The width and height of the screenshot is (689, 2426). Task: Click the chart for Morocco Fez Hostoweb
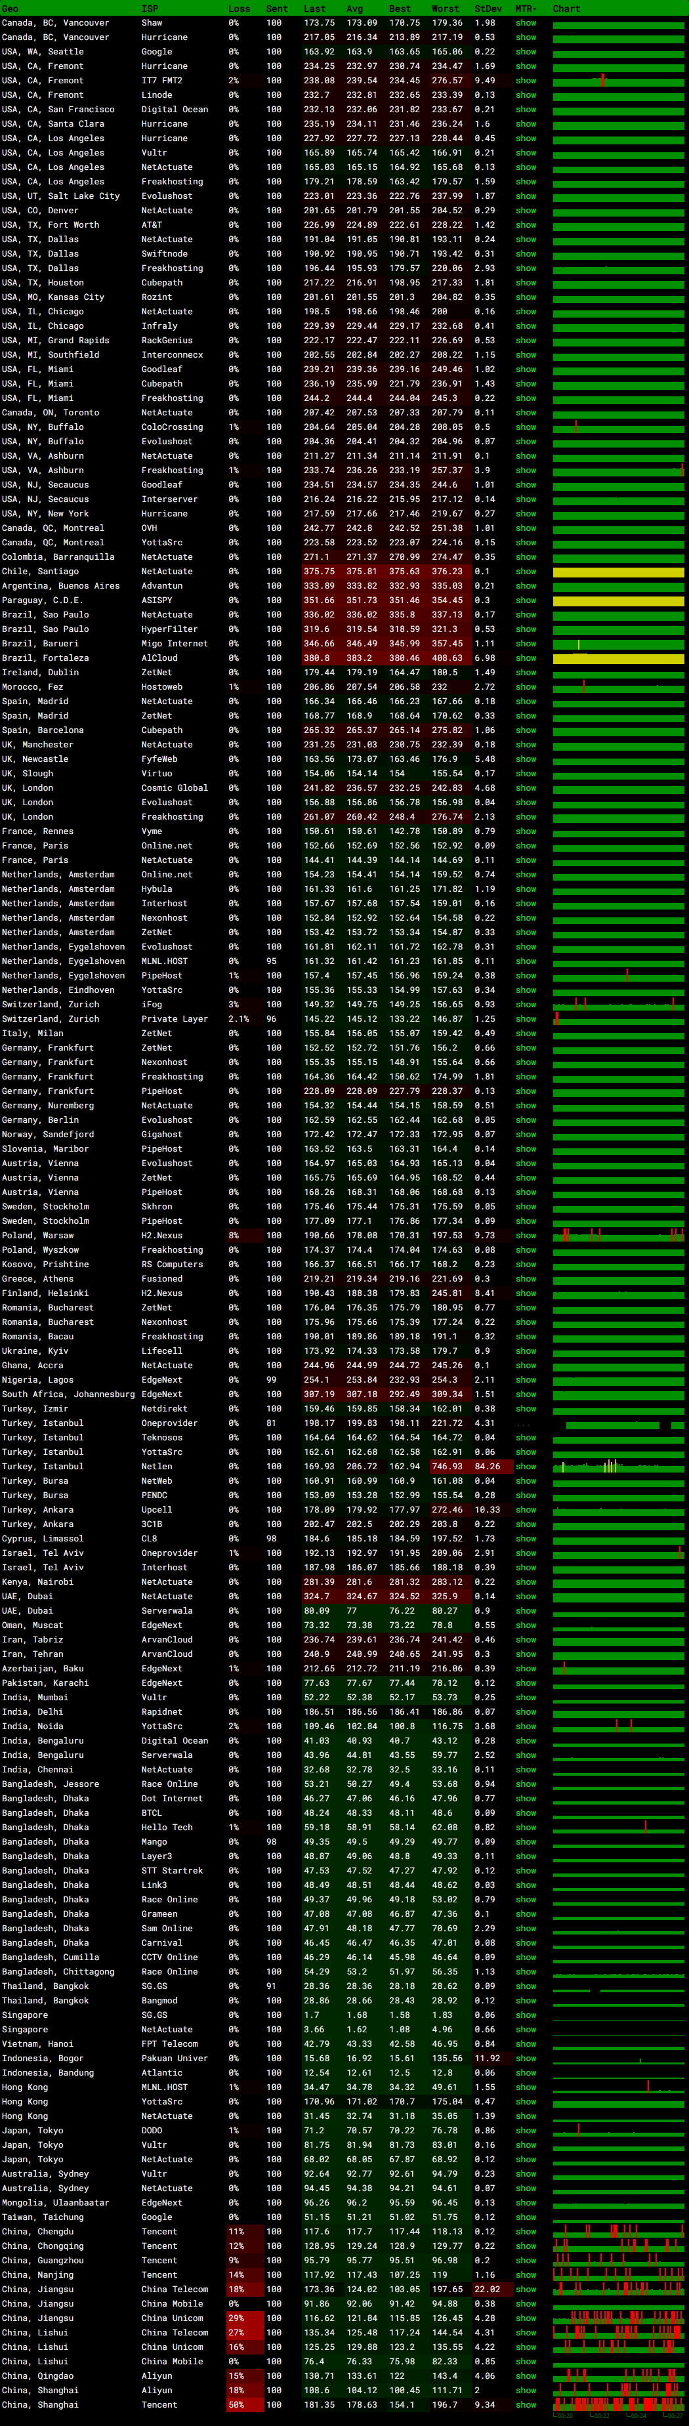point(618,688)
